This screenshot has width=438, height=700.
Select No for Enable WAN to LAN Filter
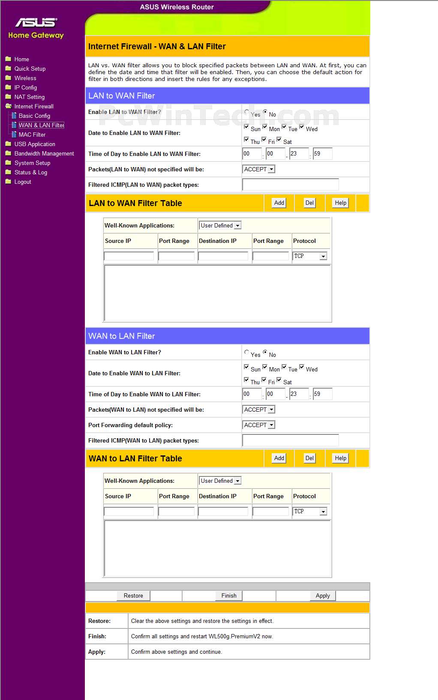[265, 352]
